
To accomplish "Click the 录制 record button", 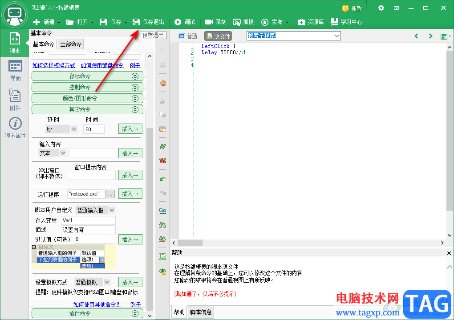I will point(216,22).
